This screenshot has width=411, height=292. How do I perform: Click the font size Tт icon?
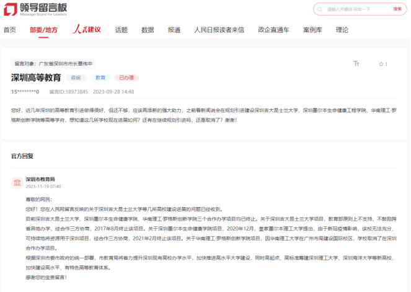(x=356, y=64)
